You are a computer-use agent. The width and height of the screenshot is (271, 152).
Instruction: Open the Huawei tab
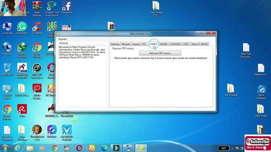click(x=136, y=44)
